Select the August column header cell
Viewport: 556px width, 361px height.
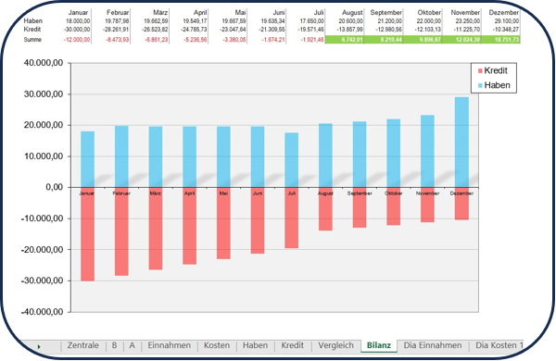pyautogui.click(x=345, y=12)
